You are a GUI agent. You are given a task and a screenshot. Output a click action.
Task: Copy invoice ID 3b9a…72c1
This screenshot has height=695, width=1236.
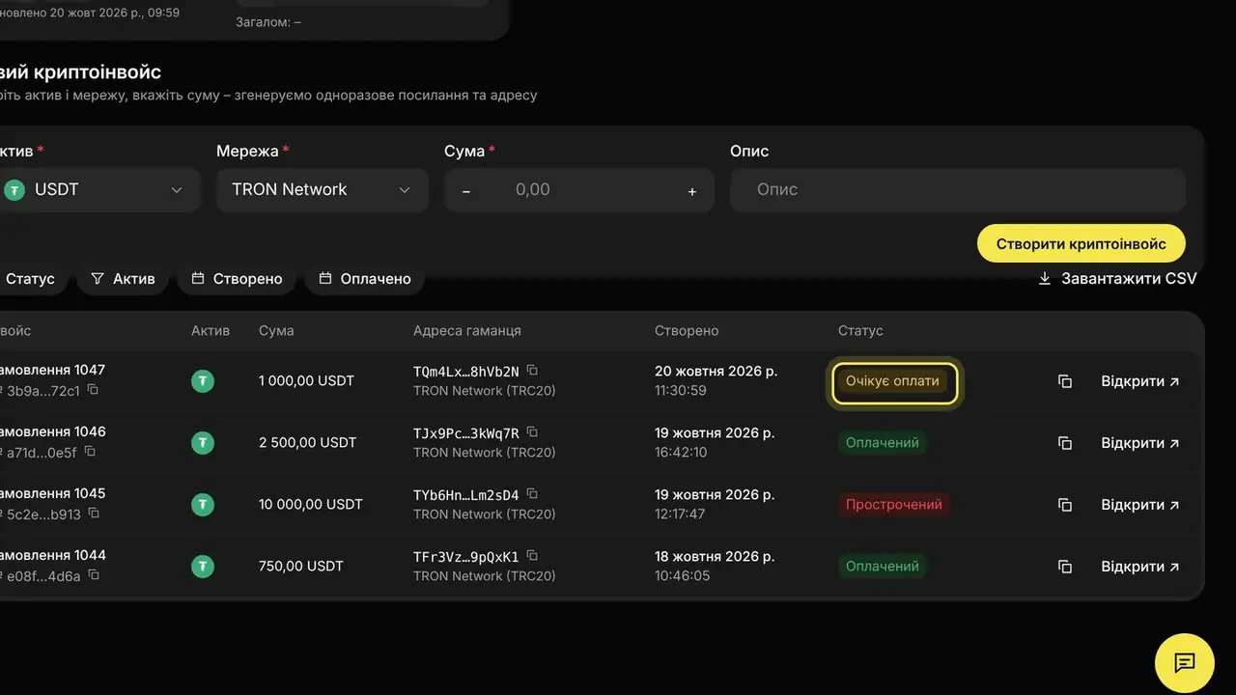point(94,390)
